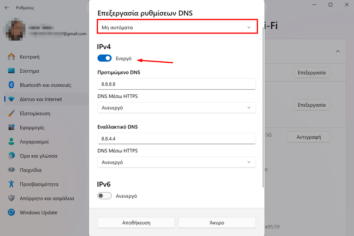Image resolution: width=354 pixels, height=236 pixels.
Task: Open Λογαριασμοί via the person icon
Action: pos(12,142)
